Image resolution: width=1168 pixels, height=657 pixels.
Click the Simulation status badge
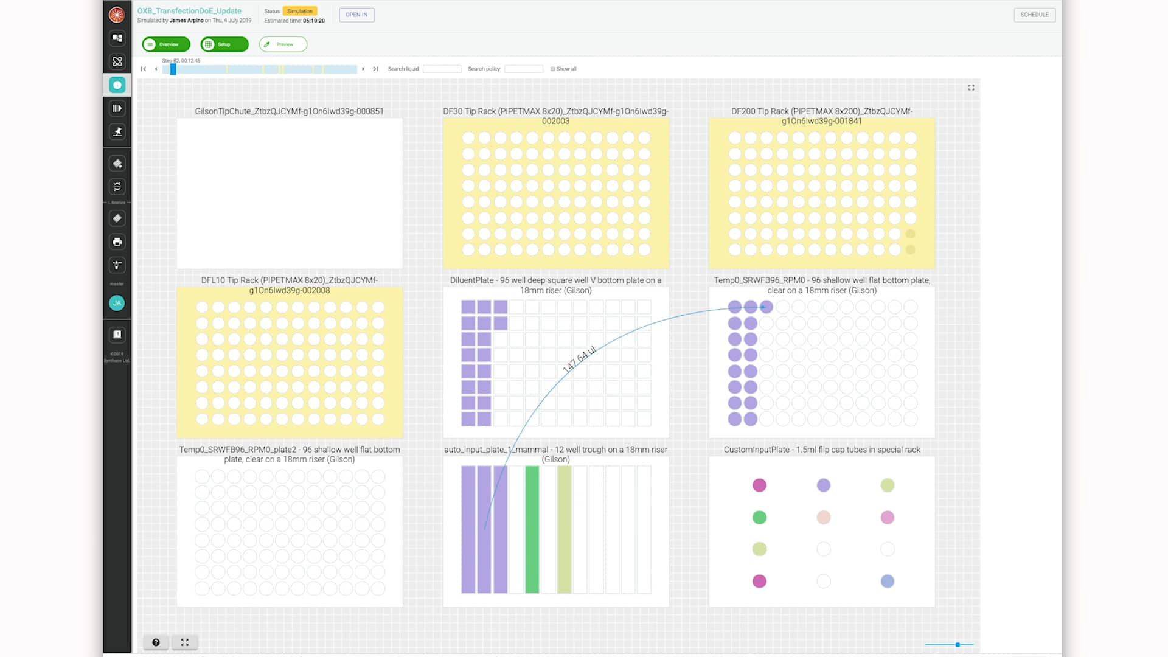(300, 11)
